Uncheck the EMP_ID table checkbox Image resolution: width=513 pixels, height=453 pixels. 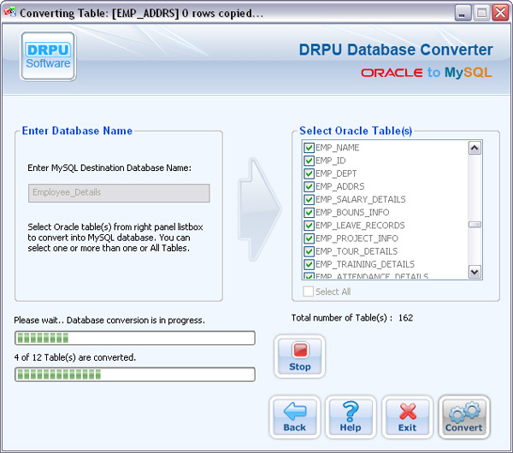(309, 161)
